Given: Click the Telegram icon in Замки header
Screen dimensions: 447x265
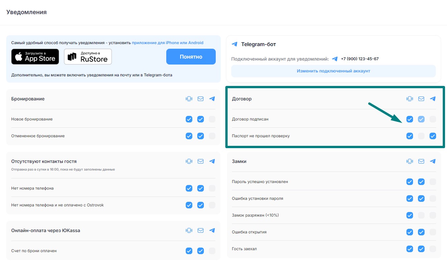Looking at the screenshot, I should point(433,161).
